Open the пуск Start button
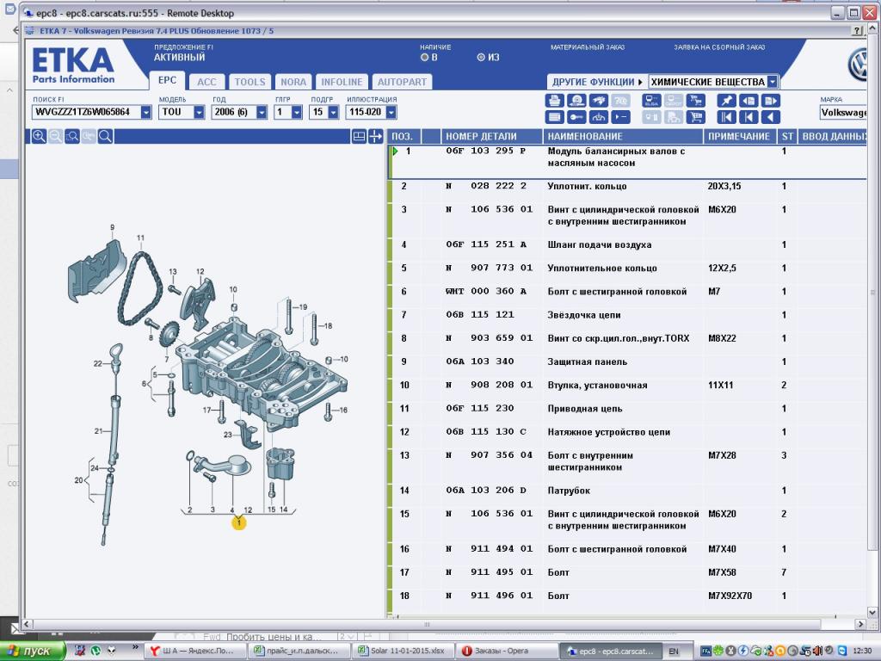The width and height of the screenshot is (881, 661). pos(33,651)
